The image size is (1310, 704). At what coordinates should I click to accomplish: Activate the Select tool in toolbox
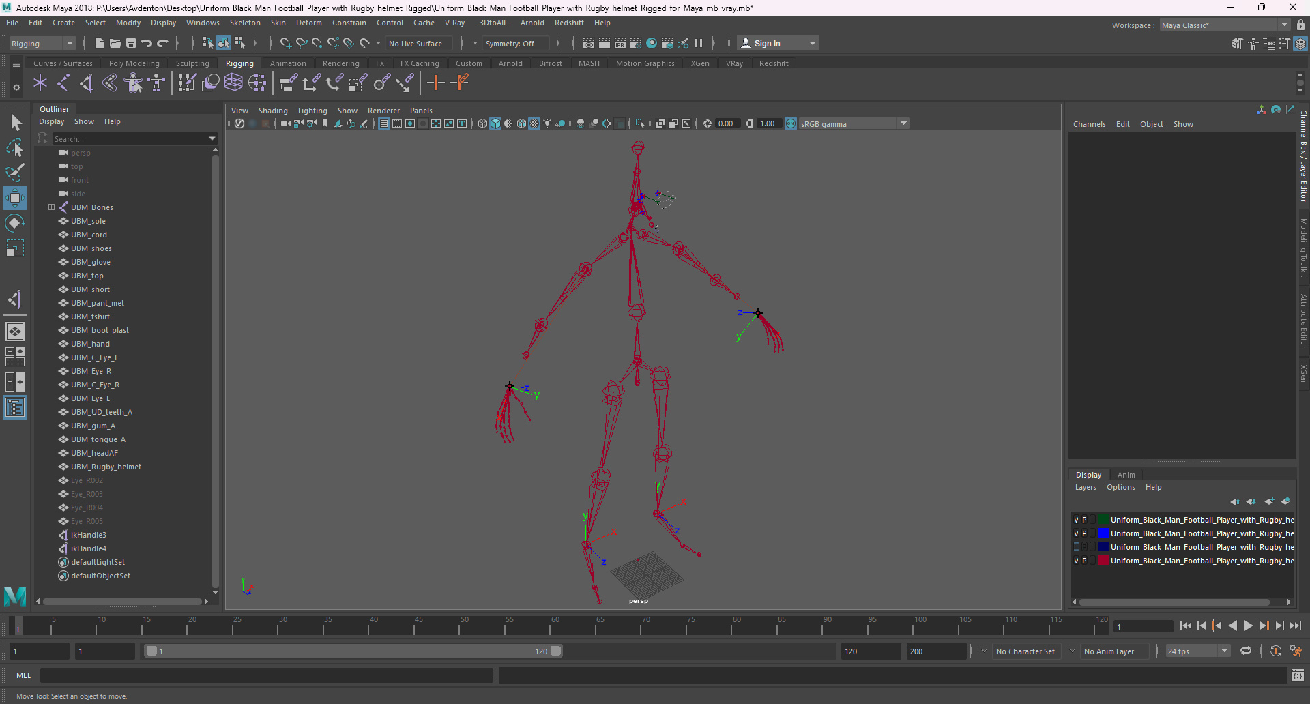(15, 123)
